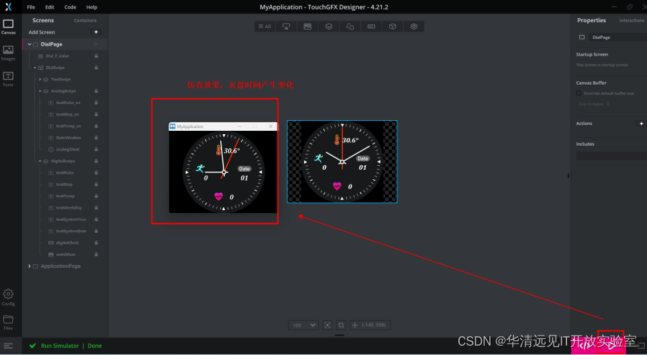Toggle lock on DigitalSwipe
Screen dimensions: 647x355
(x=96, y=161)
